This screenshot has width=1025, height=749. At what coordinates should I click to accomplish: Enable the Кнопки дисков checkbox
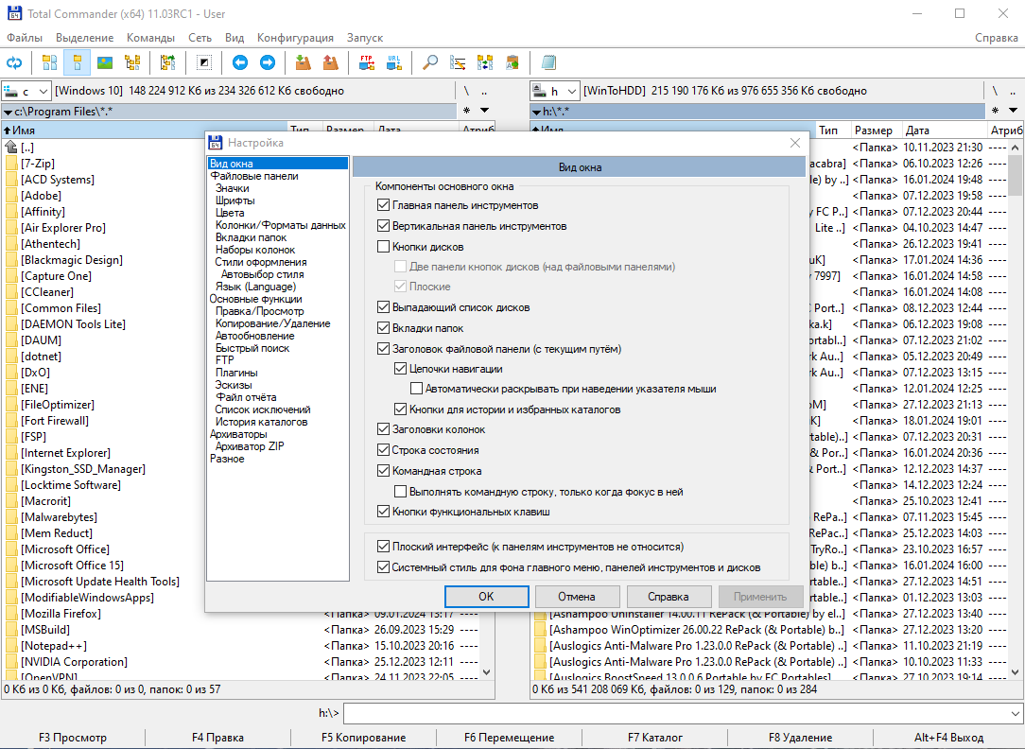click(x=384, y=247)
